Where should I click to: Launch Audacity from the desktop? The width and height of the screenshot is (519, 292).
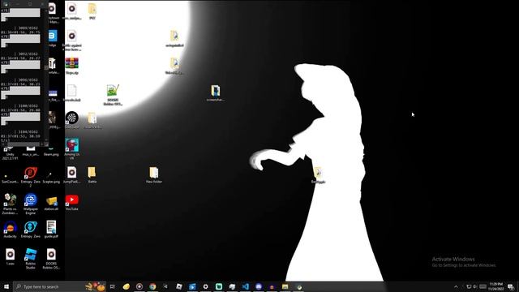tap(10, 229)
